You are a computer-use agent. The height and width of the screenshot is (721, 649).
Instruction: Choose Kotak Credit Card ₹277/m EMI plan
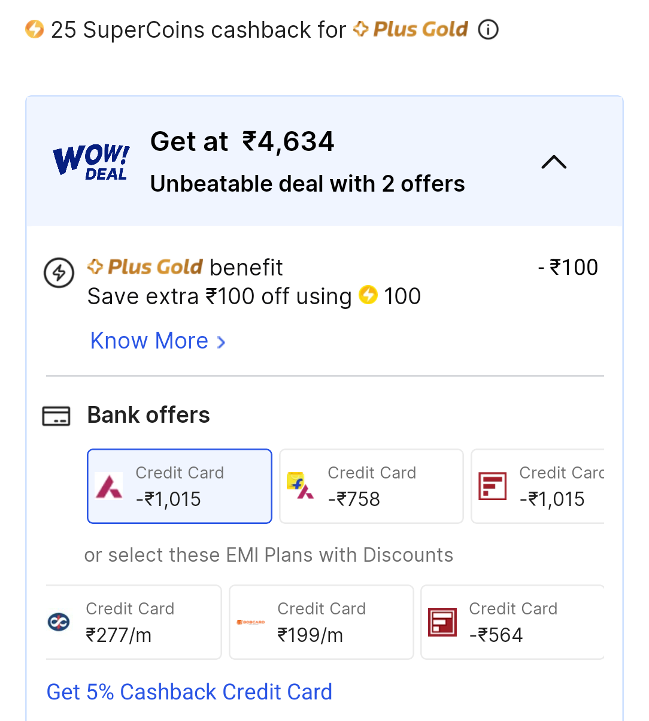(134, 622)
